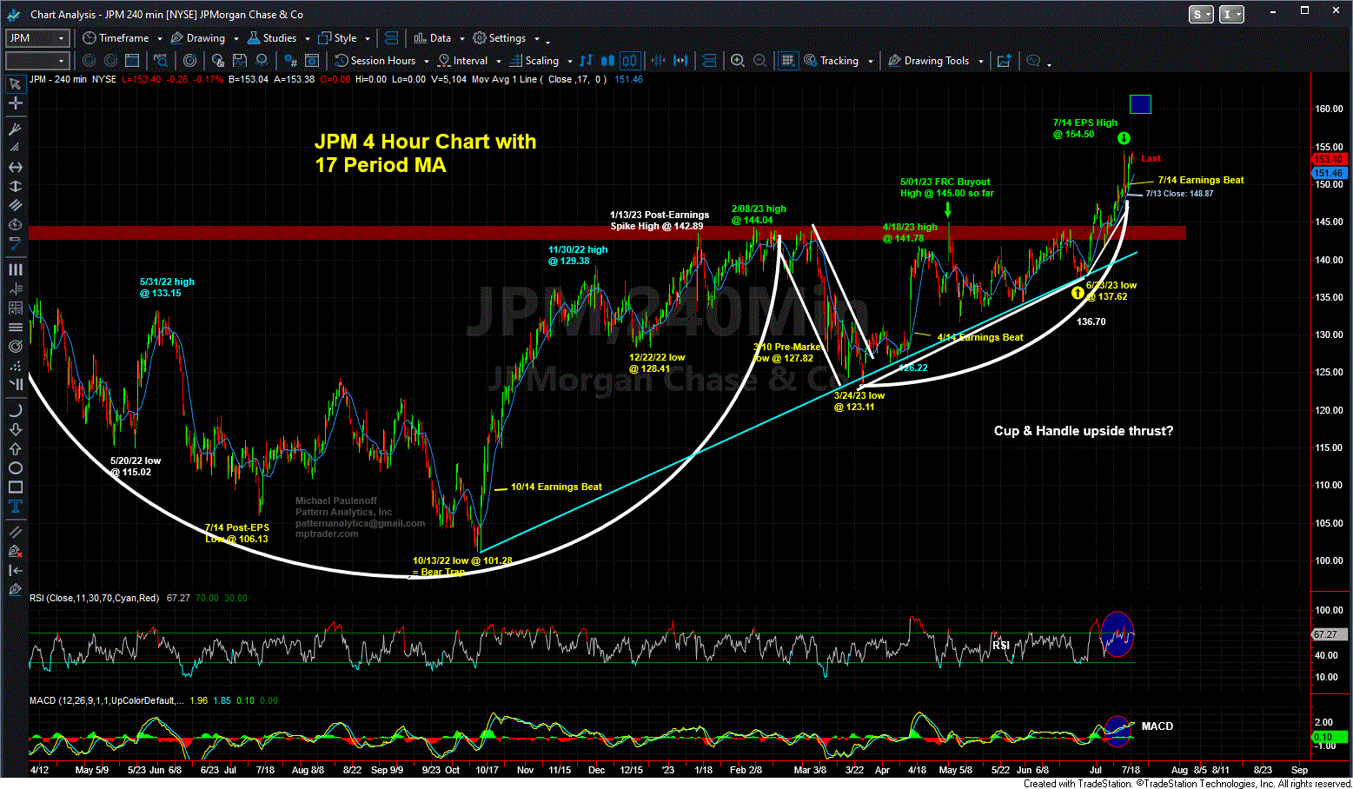1353x789 pixels.
Task: Click the 7/14 EPS High @ 154.50 label
Action: coord(1084,129)
